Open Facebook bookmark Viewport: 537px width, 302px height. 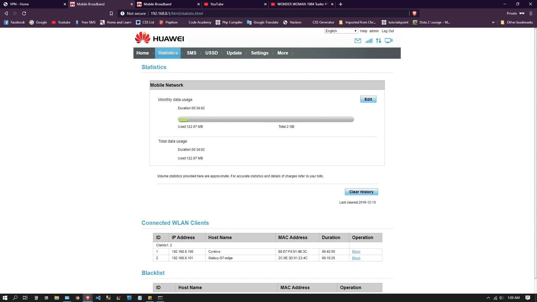14,22
